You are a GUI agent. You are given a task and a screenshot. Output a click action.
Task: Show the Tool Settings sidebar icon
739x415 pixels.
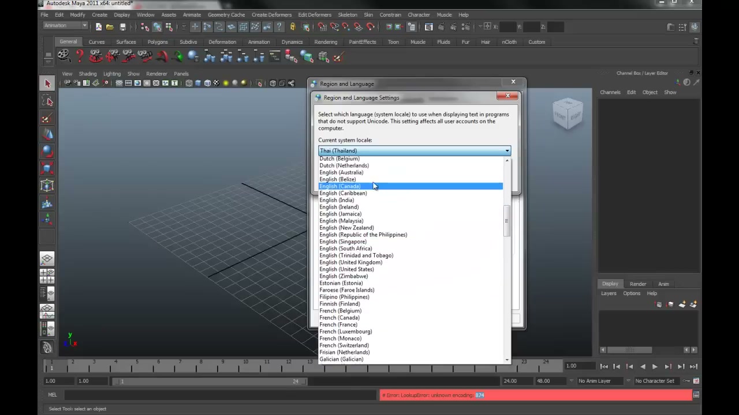pos(682,27)
